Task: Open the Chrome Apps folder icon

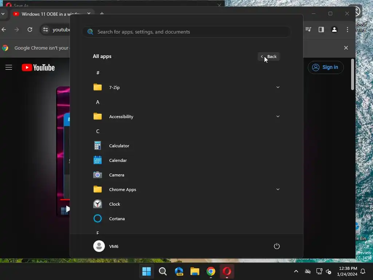Action: [98, 189]
